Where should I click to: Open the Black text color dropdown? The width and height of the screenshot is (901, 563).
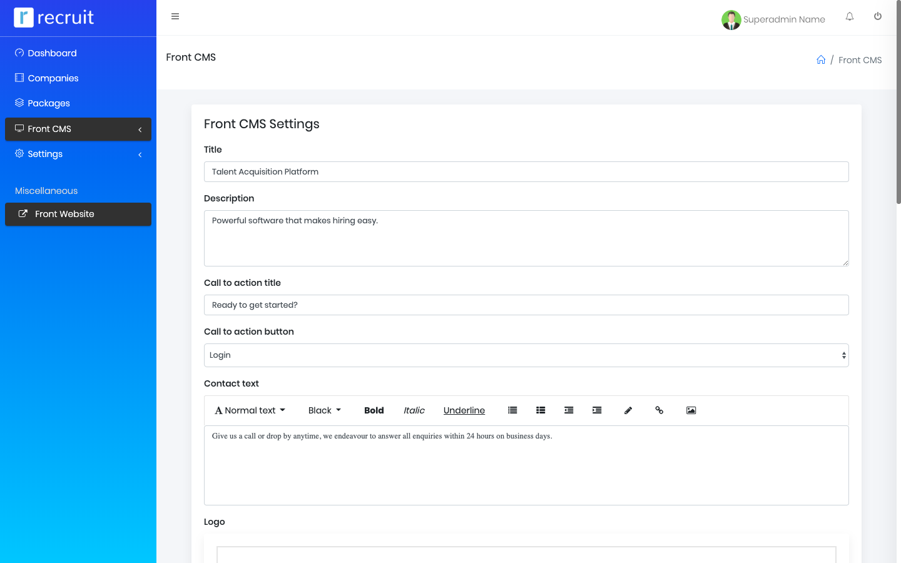click(324, 410)
